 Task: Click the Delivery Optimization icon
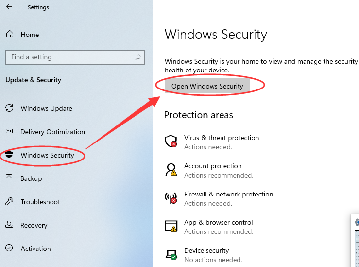(9, 132)
